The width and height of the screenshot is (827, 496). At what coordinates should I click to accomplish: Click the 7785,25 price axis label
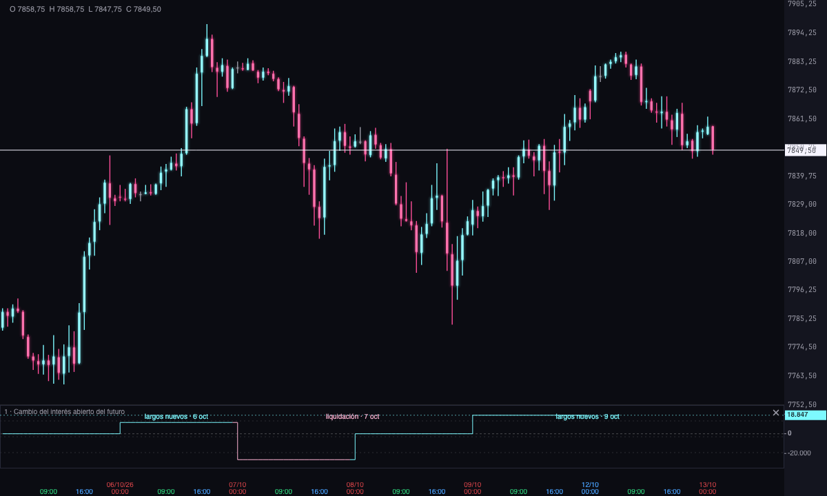802,319
